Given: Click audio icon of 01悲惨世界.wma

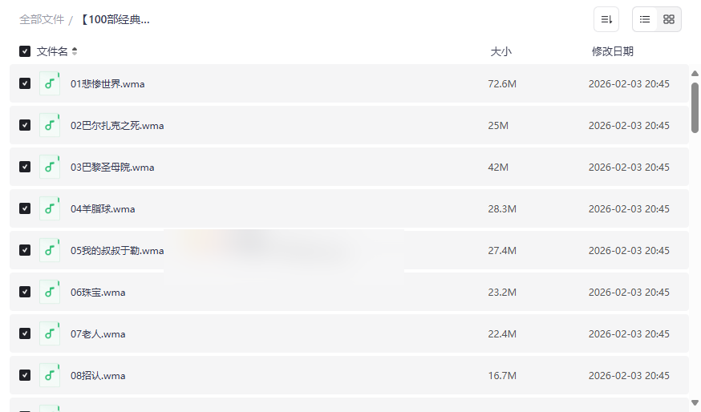Looking at the screenshot, I should (50, 83).
